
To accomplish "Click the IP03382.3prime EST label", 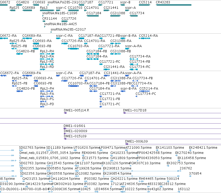I will click(97, 184).
